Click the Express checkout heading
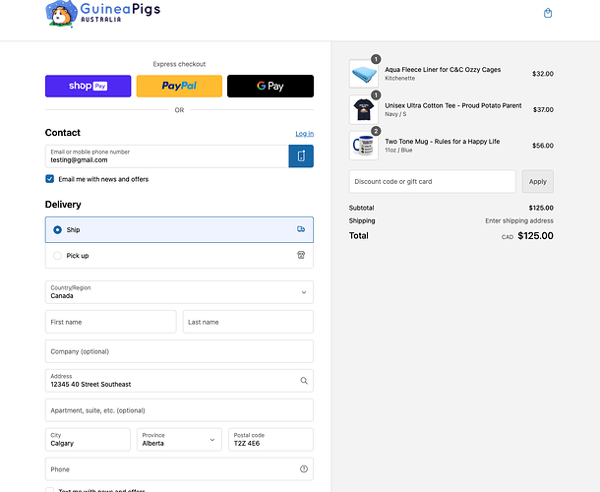Image resolution: width=600 pixels, height=492 pixels. coord(179,64)
